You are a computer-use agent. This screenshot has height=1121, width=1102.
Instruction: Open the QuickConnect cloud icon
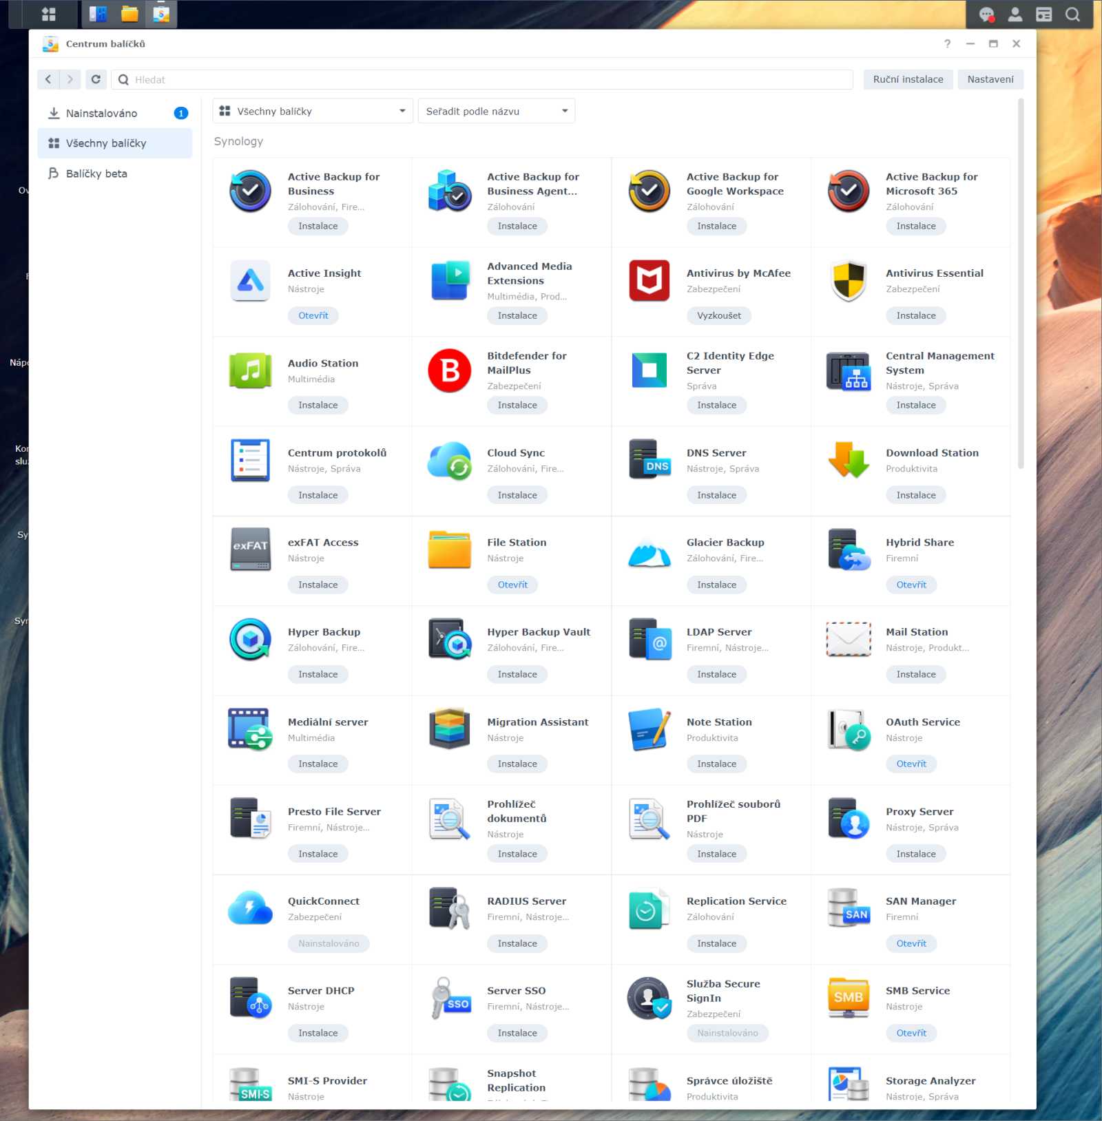point(250,909)
